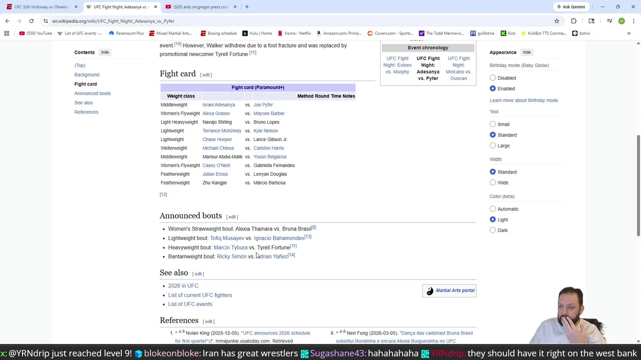This screenshot has width=641, height=360.
Task: Show more bookmarks with the chevron
Action: click(628, 33)
